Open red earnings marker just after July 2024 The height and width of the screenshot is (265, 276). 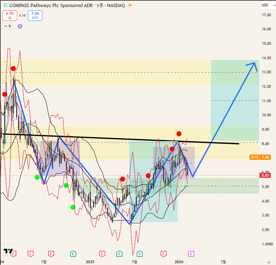(51, 254)
